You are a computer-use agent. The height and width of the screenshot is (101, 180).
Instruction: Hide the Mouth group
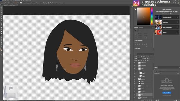coord(135,71)
